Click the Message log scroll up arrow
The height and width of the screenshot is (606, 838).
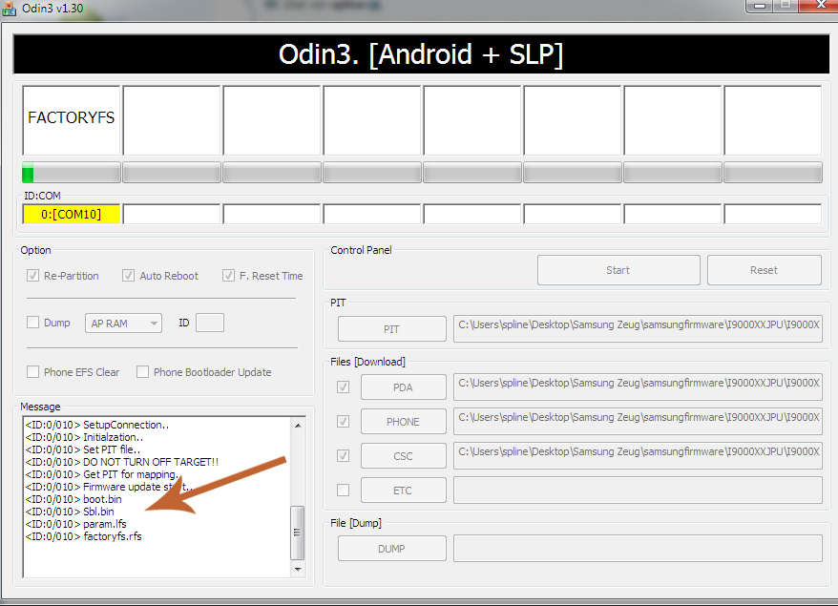coord(298,426)
